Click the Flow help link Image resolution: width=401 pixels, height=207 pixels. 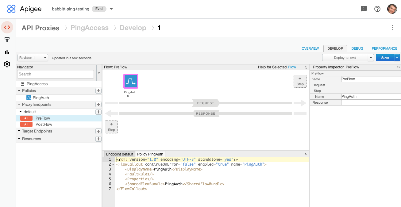(x=292, y=67)
